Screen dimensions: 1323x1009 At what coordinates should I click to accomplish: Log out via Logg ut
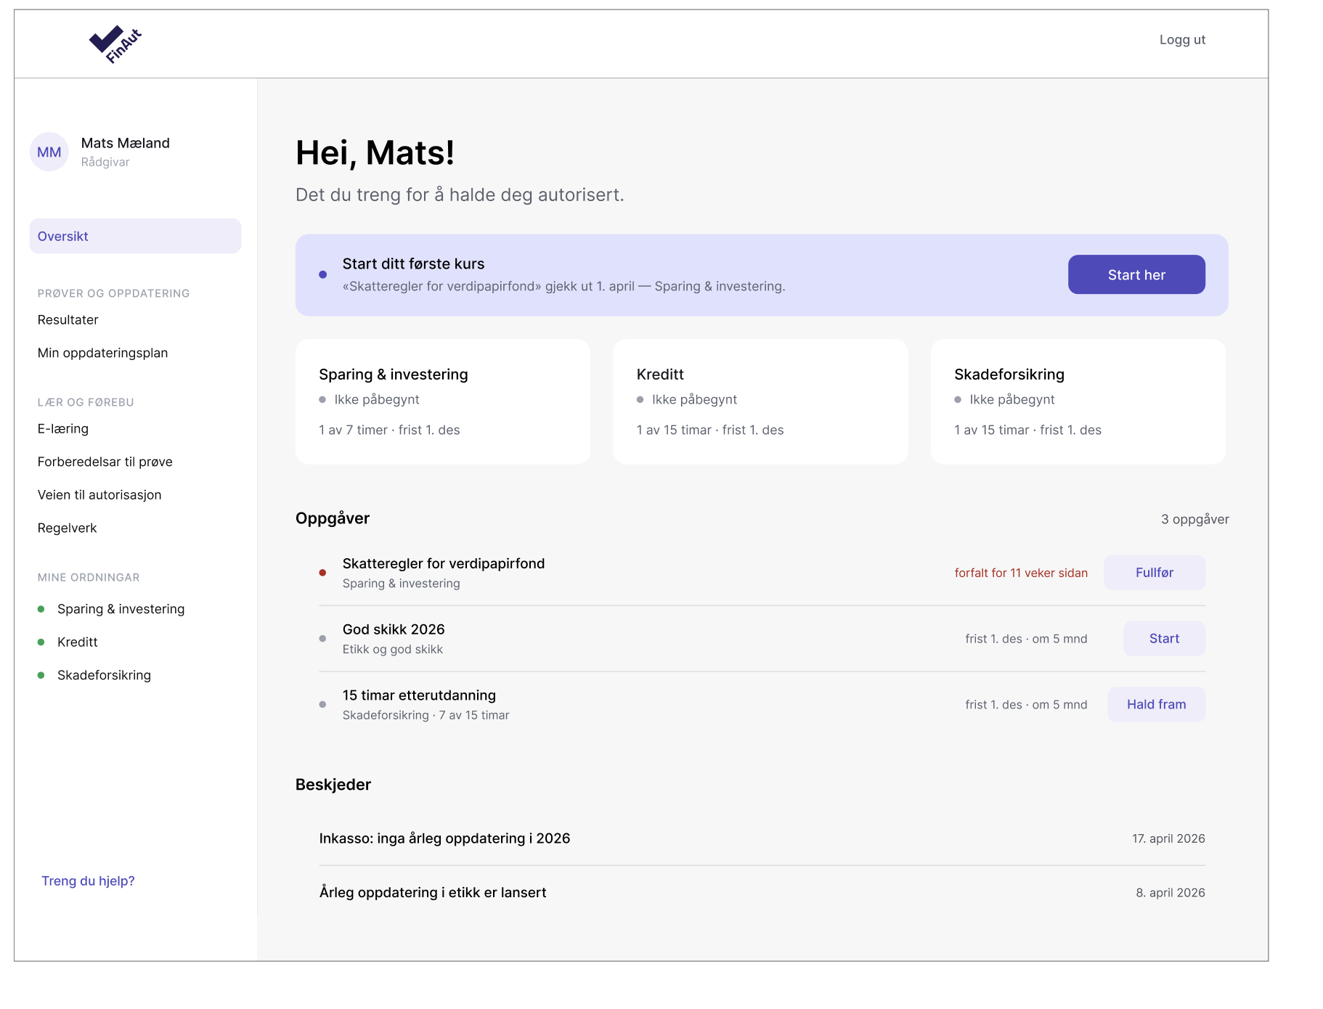1182,40
